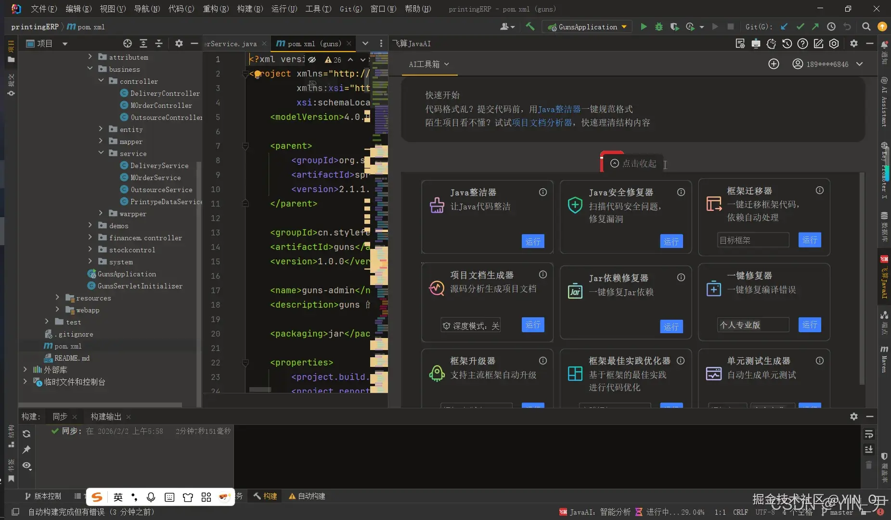Push commits via the green Git arrow icon
This screenshot has height=520, width=891.
(x=815, y=26)
